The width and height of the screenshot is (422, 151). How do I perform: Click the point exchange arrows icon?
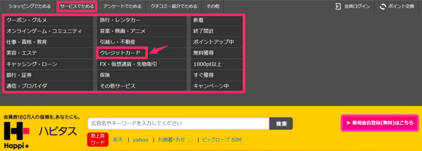[x=382, y=7]
